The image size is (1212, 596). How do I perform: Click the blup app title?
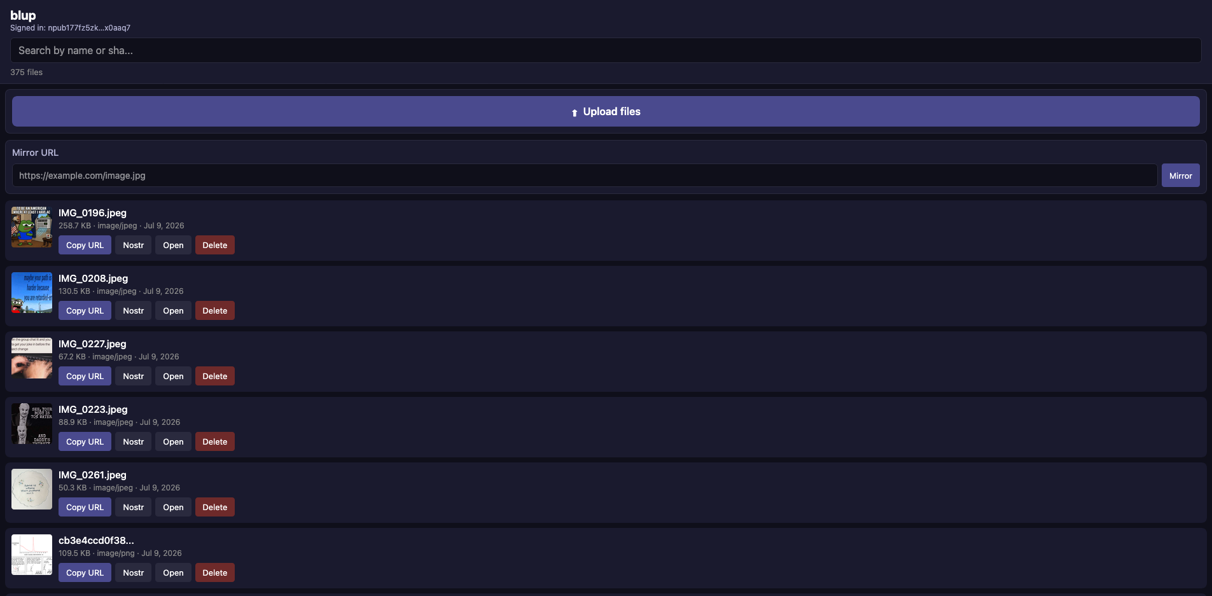click(23, 15)
